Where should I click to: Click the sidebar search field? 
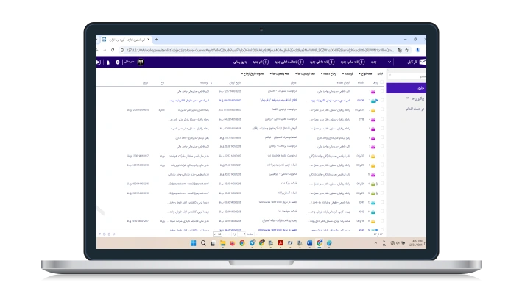click(407, 76)
